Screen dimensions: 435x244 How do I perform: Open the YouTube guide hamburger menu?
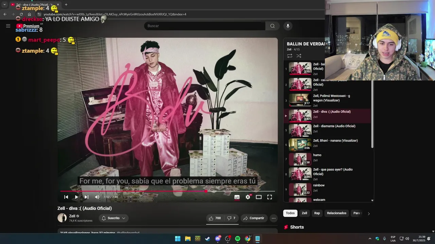pos(8,26)
